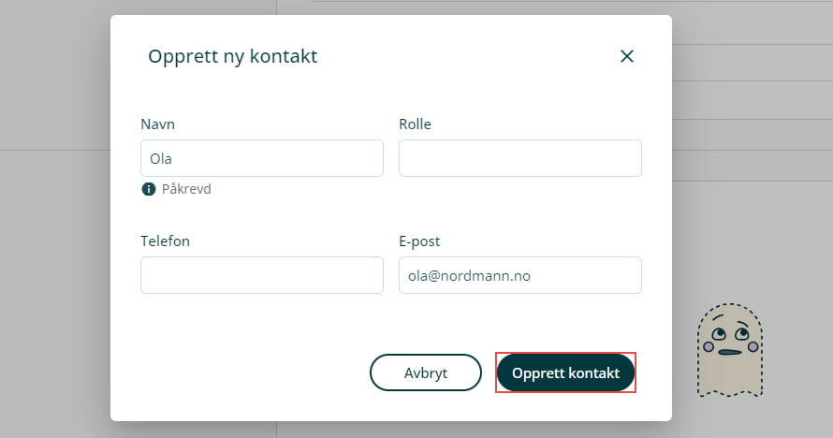Screen dimensions: 833x438
Task: Click the Påkrevd hint text
Action: pos(186,189)
